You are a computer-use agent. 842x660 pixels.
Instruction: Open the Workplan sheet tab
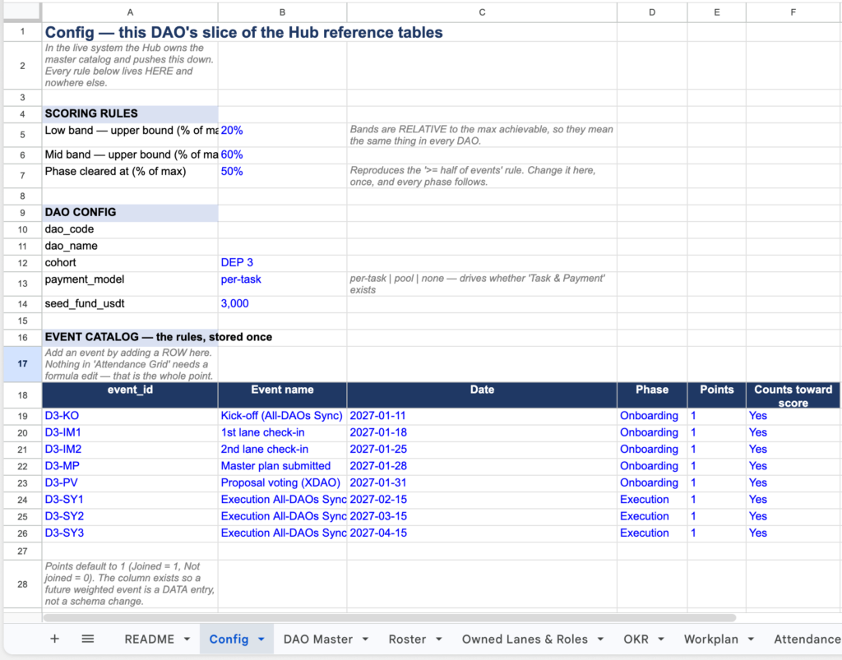(711, 639)
